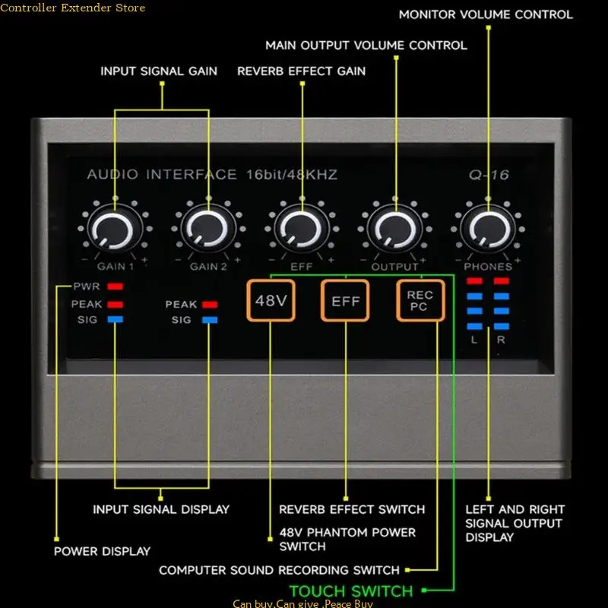Image resolution: width=608 pixels, height=608 pixels.
Task: Click the channel 2 PEAK red indicator
Action: 210,305
